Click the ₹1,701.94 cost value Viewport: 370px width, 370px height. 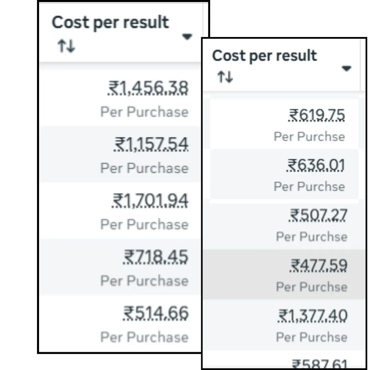tap(150, 200)
